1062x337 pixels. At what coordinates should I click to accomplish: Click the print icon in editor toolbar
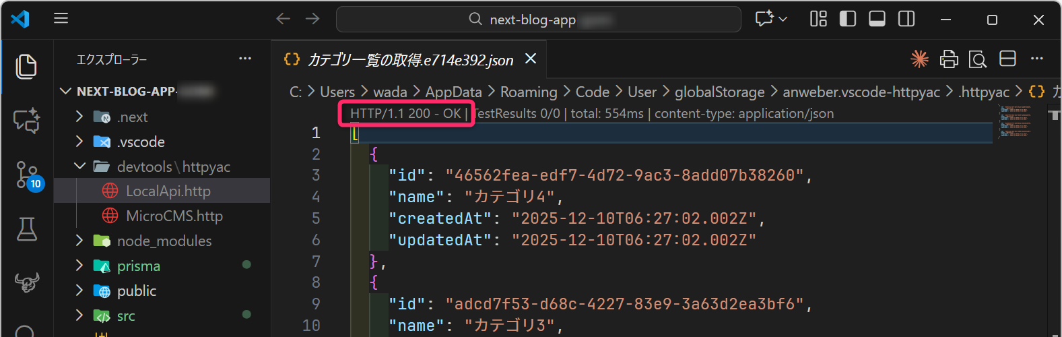(x=949, y=59)
